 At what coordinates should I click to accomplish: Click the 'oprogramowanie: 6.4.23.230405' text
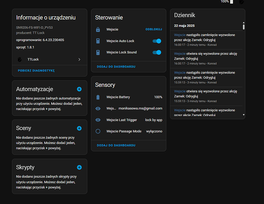(x=40, y=40)
